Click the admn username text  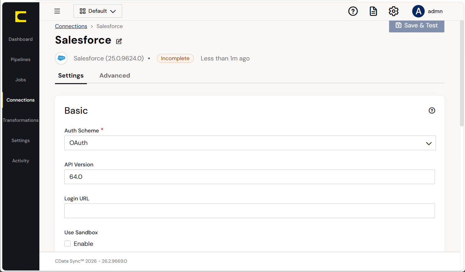tap(435, 11)
